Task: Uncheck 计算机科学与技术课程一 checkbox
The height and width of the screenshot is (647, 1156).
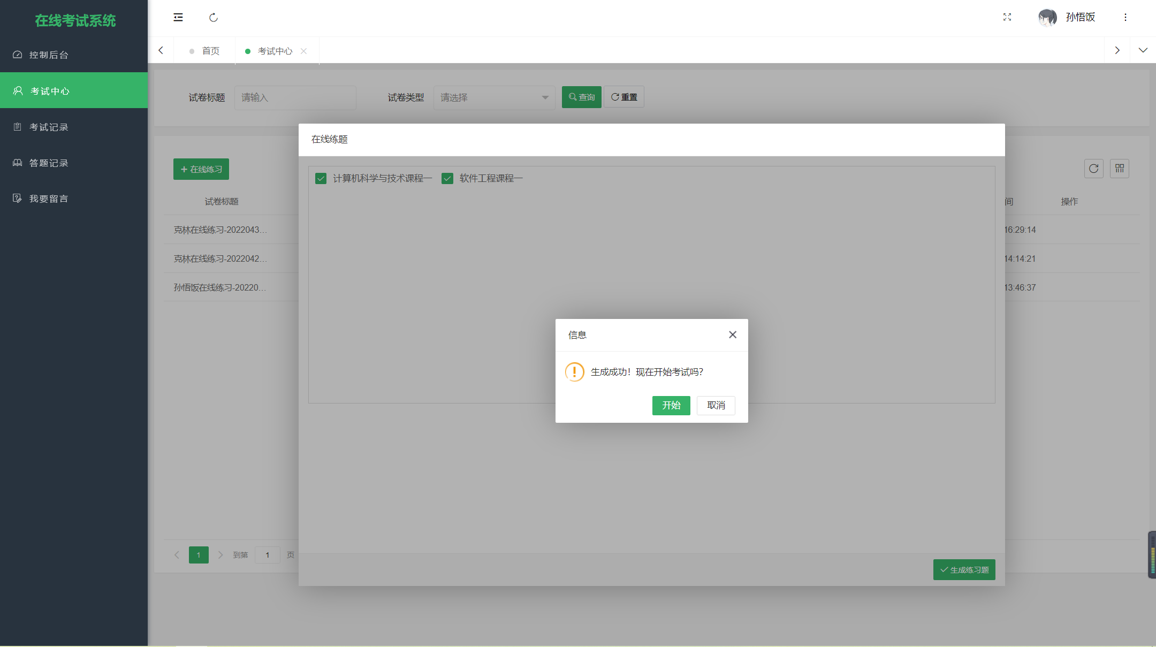Action: tap(321, 178)
